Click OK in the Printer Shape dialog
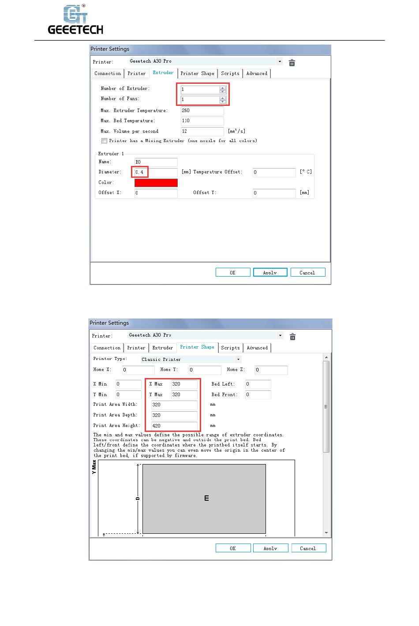 [x=233, y=548]
